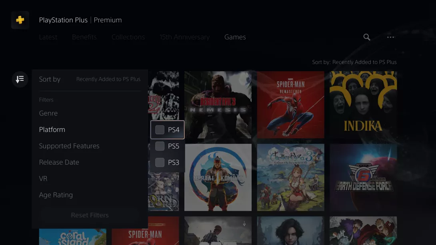Viewport: 436px width, 245px height.
Task: Open the Coral Island game tile
Action: pyautogui.click(x=72, y=237)
